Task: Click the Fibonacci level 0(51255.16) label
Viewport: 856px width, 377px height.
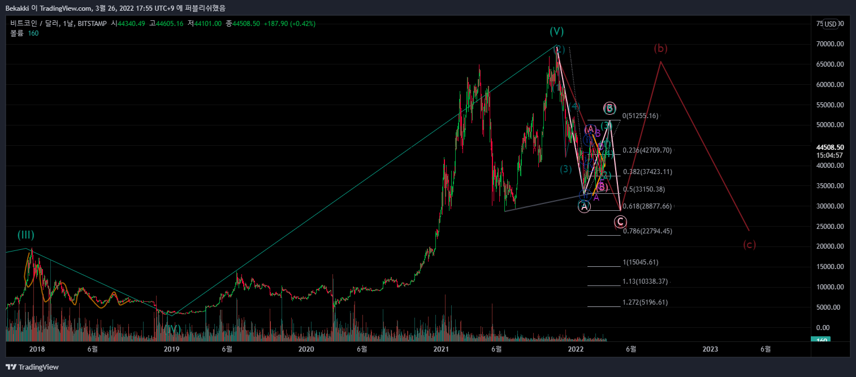Action: pos(640,116)
